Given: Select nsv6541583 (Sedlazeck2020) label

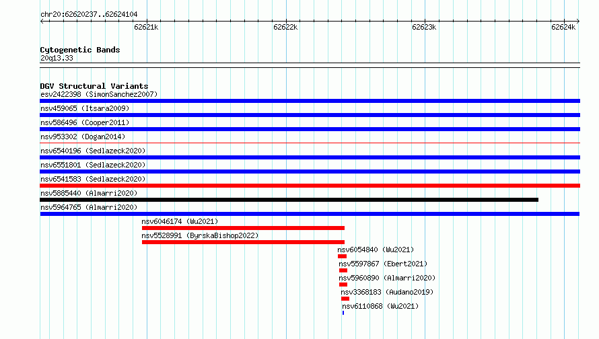Looking at the screenshot, I should [93, 179].
